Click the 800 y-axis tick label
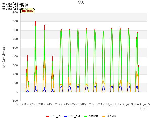Image resolution: width=162 pixels, height=121 pixels. click(x=15, y=21)
